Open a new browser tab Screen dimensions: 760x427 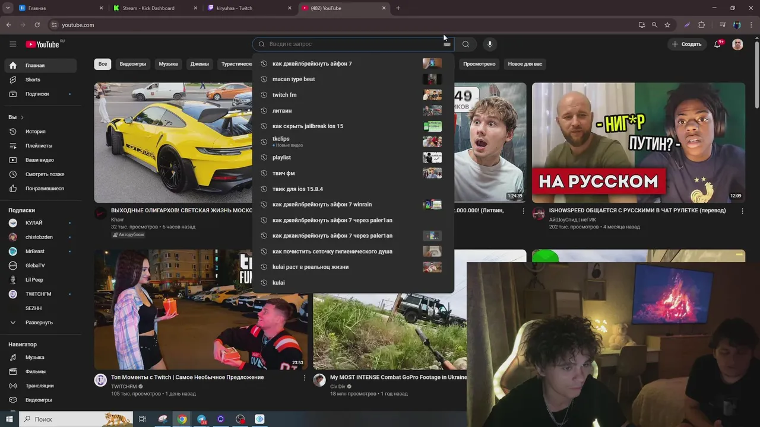(x=398, y=8)
